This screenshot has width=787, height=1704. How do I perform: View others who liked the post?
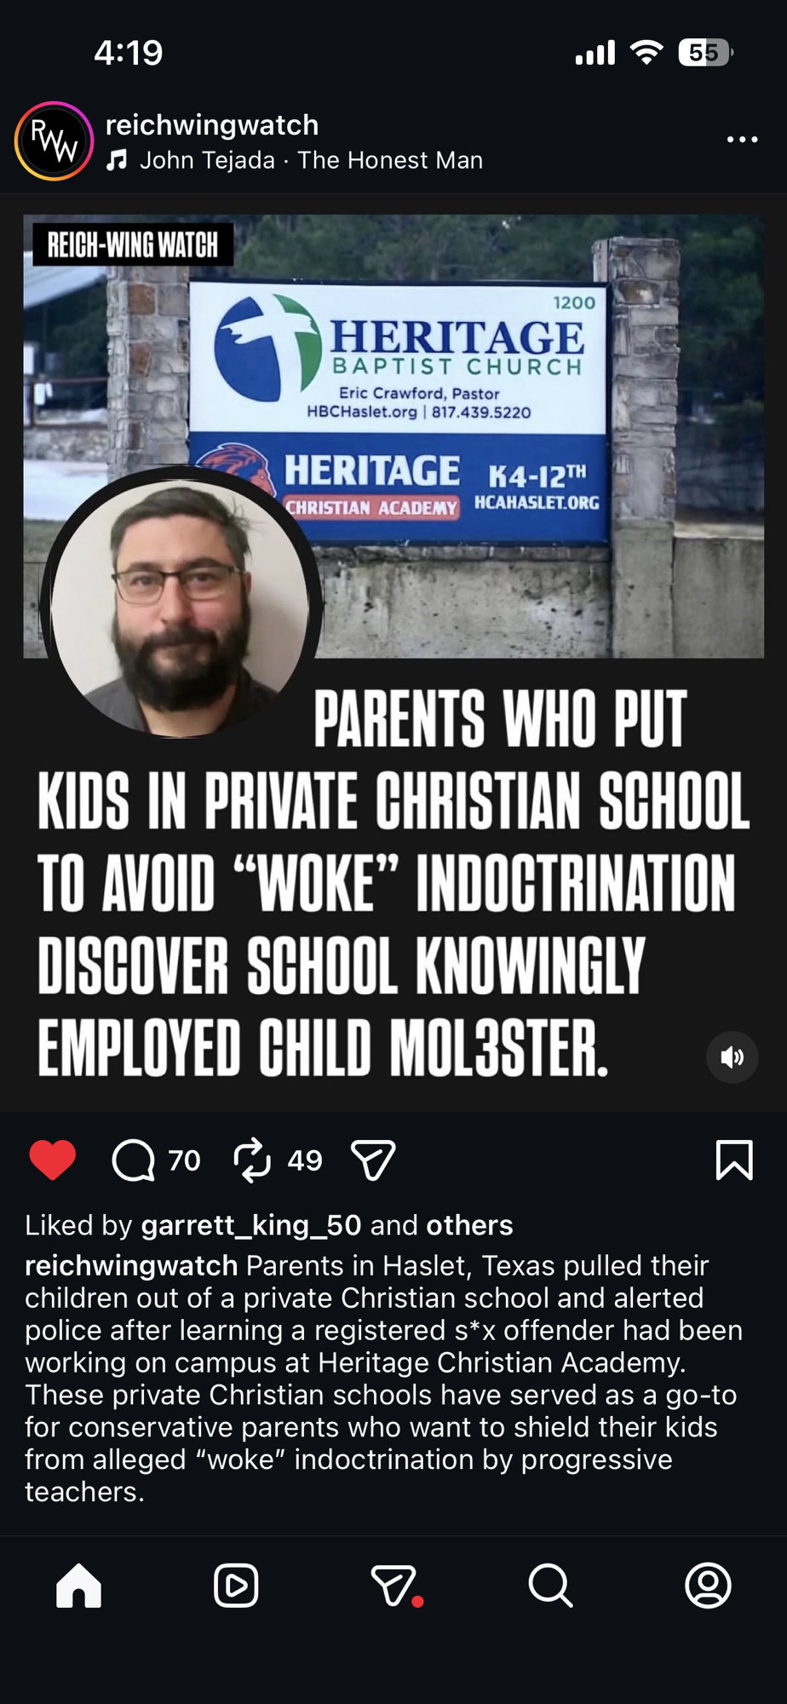coord(469,1225)
